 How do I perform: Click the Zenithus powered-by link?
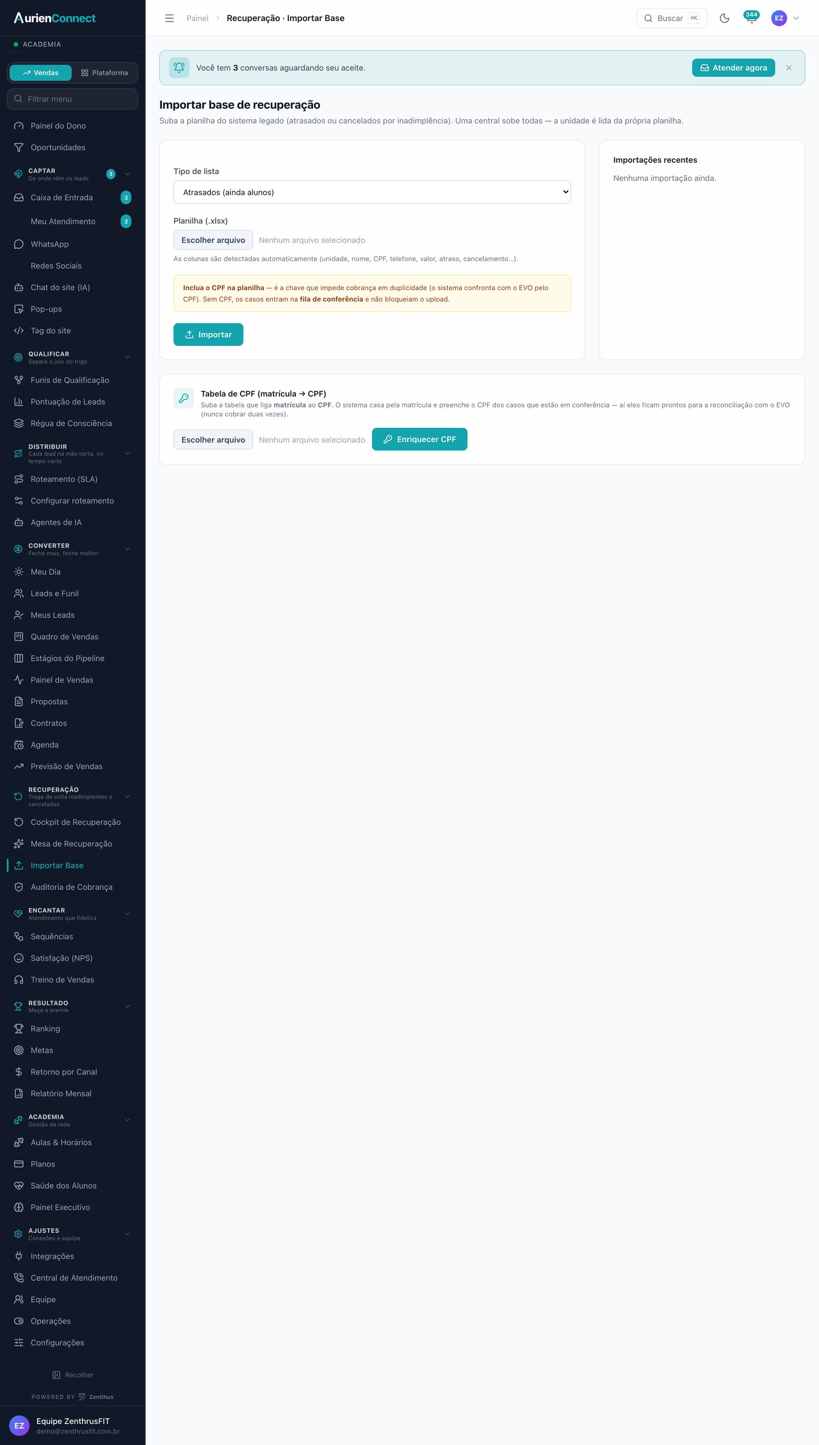(x=96, y=1397)
